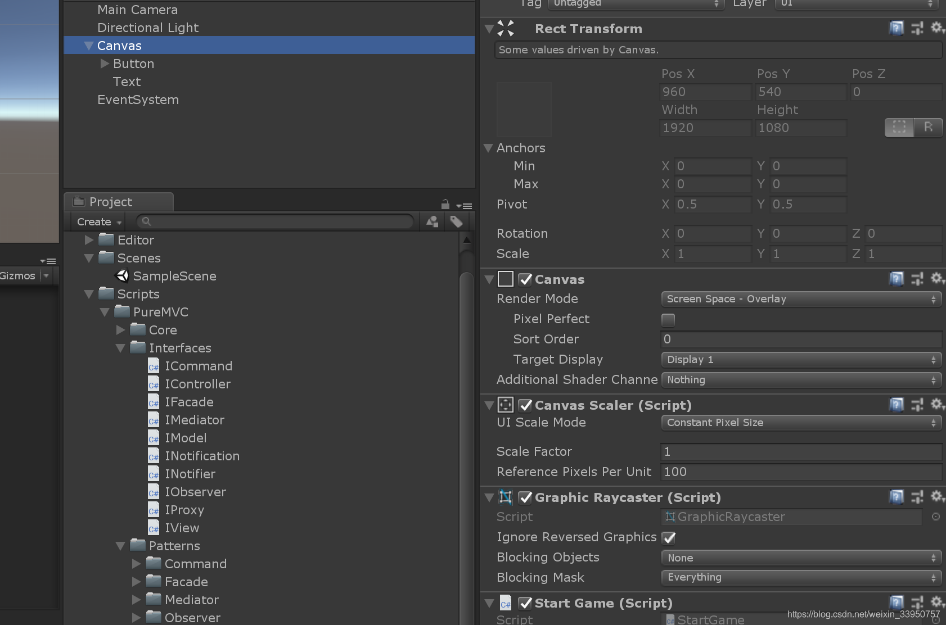Select the Project tab
The width and height of the screenshot is (946, 625).
coord(119,202)
